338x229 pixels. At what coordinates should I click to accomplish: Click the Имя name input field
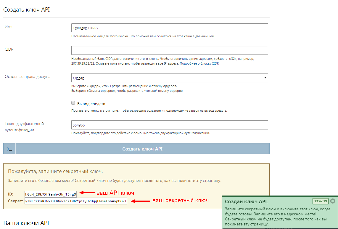[x=169, y=28]
